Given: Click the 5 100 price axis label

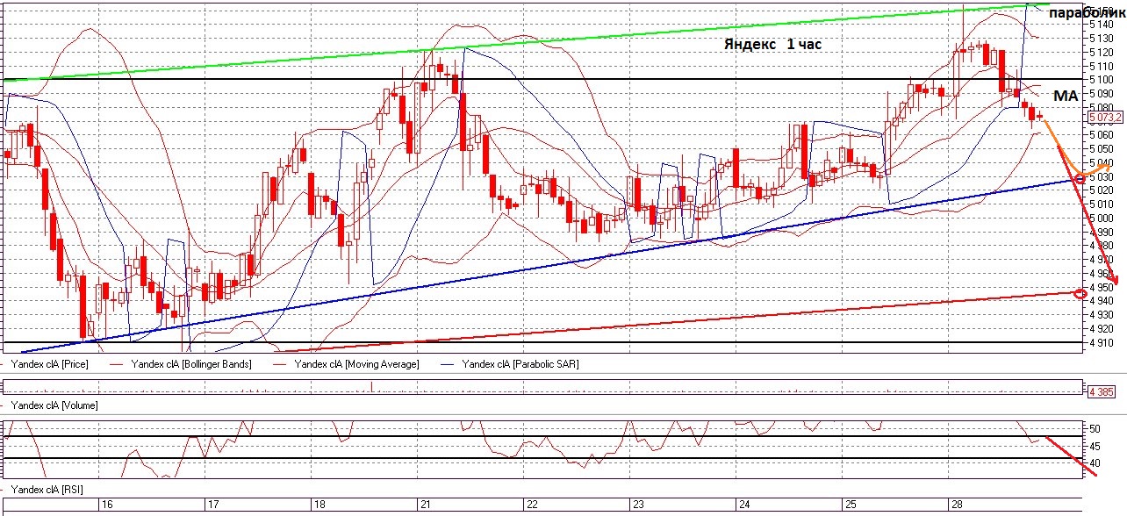Looking at the screenshot, I should click(x=1102, y=79).
